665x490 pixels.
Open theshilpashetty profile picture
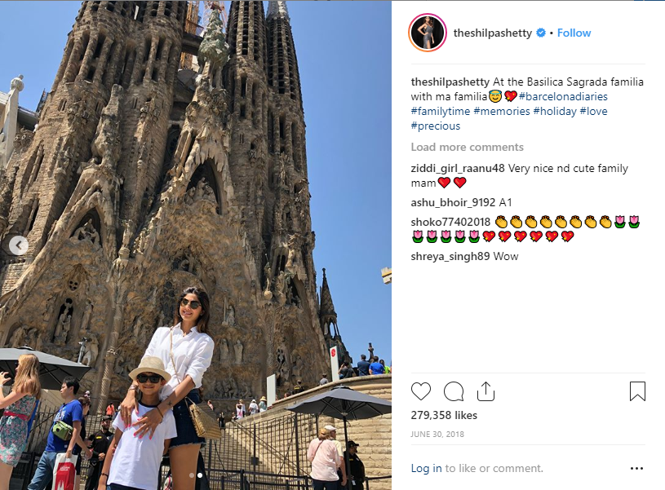tap(428, 33)
